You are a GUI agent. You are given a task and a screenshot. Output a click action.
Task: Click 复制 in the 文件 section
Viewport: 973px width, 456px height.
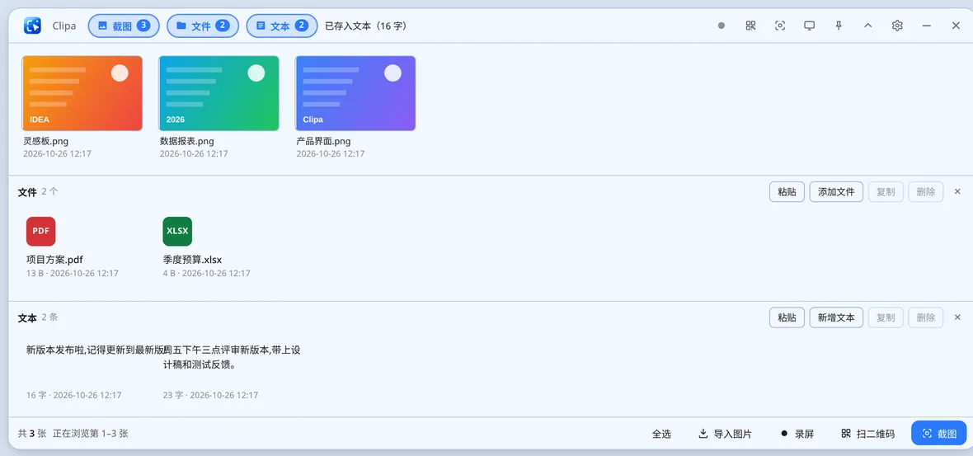click(886, 191)
